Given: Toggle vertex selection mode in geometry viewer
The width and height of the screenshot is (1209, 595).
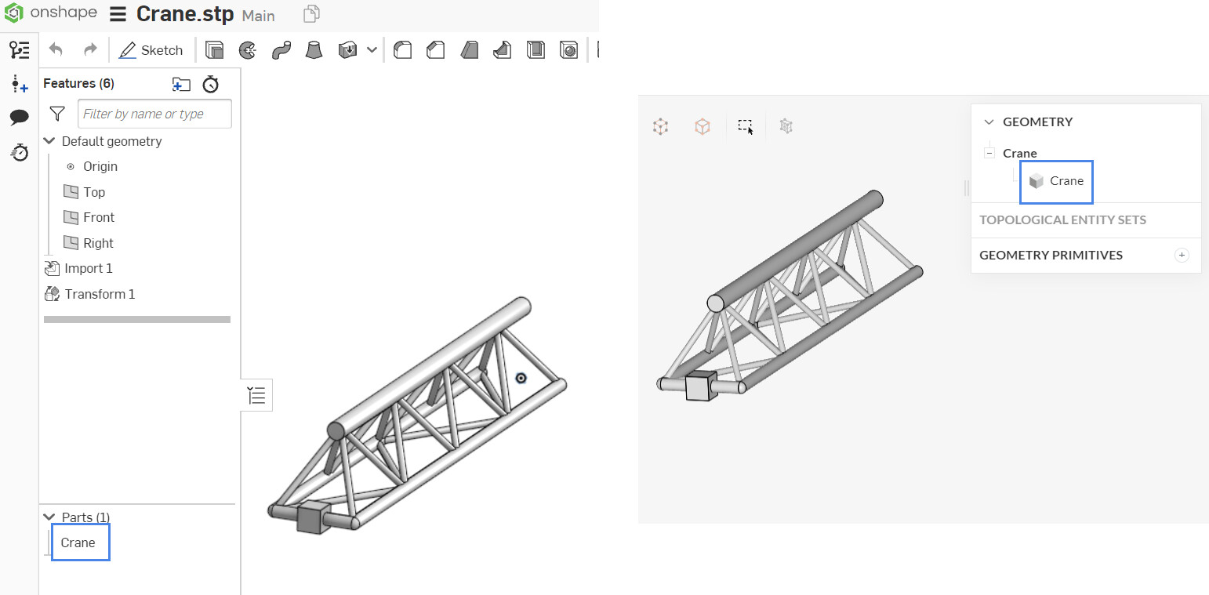Looking at the screenshot, I should pos(660,125).
